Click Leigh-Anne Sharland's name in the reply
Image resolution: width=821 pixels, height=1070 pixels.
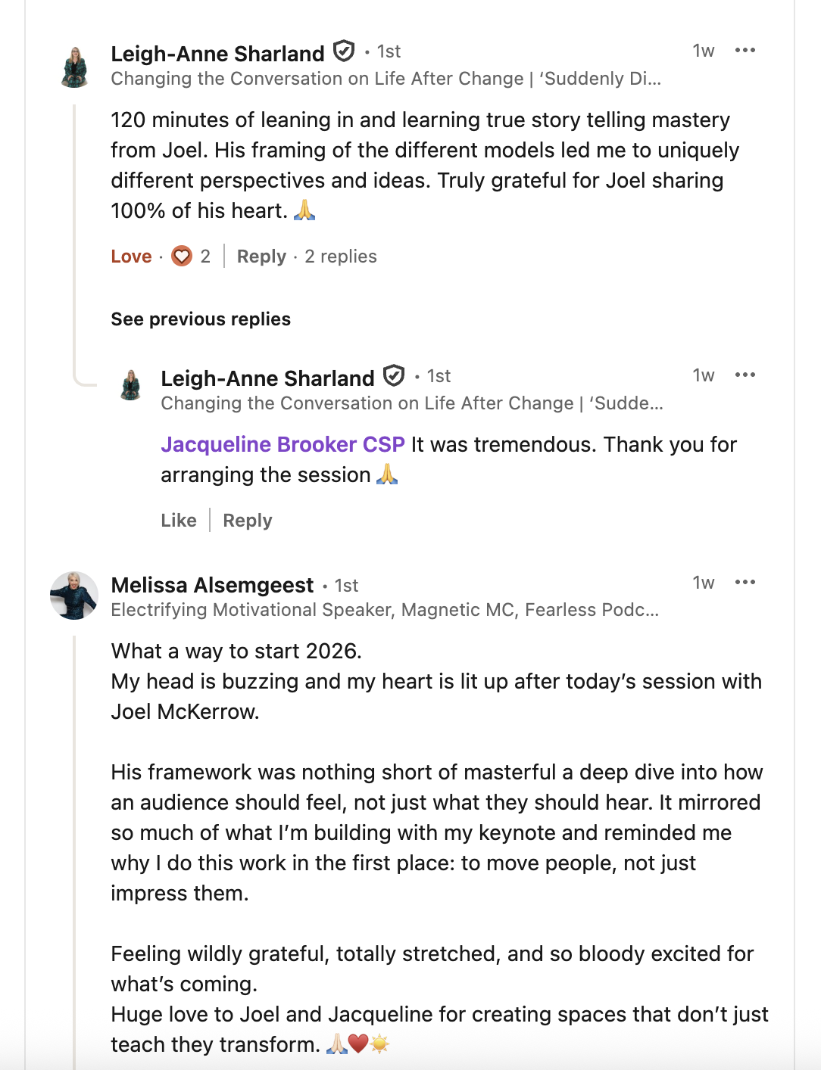267,378
